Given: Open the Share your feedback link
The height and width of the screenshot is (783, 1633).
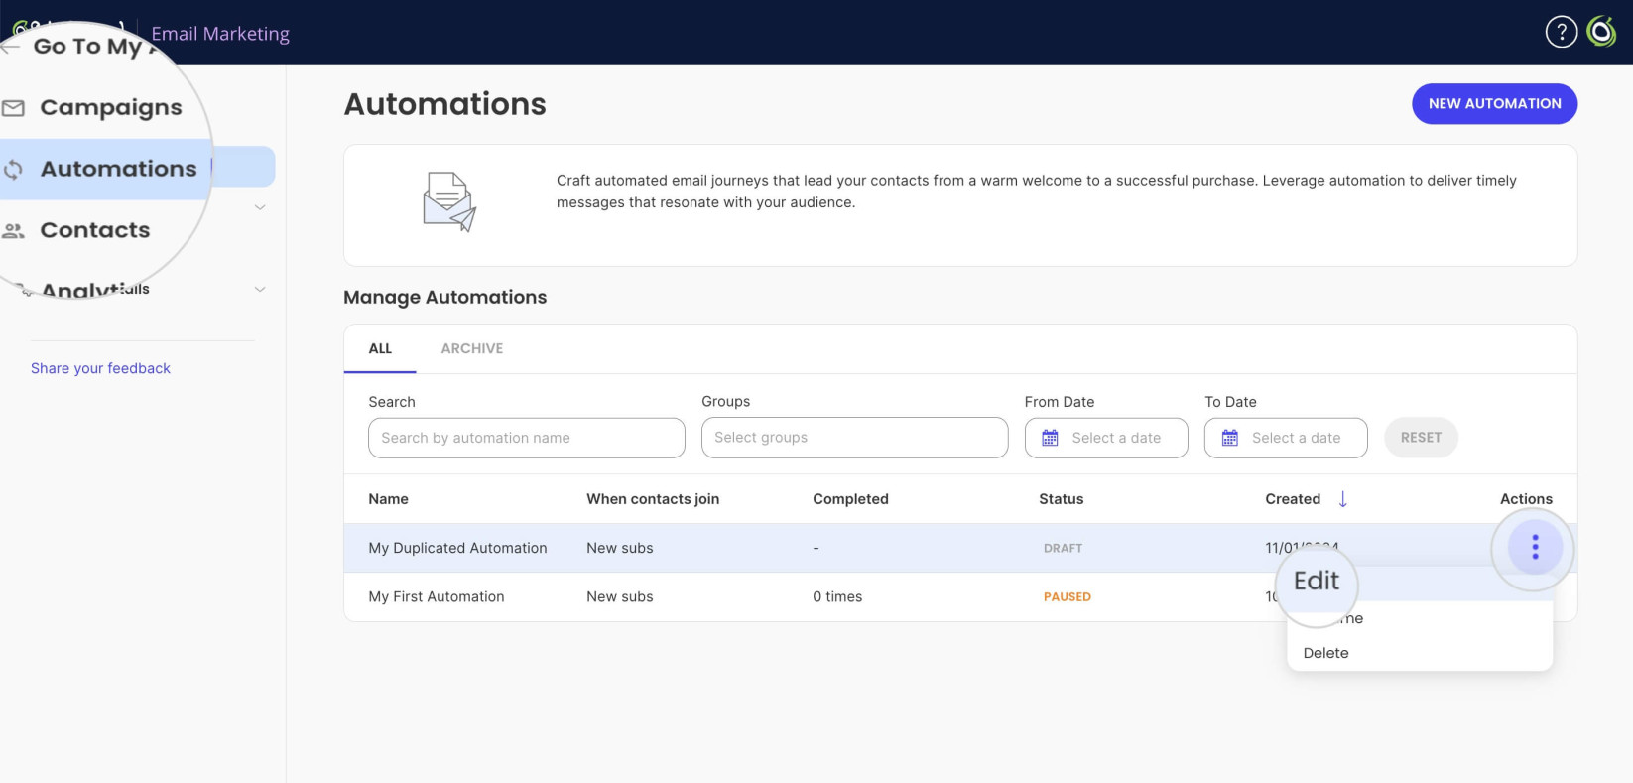Looking at the screenshot, I should (x=100, y=368).
